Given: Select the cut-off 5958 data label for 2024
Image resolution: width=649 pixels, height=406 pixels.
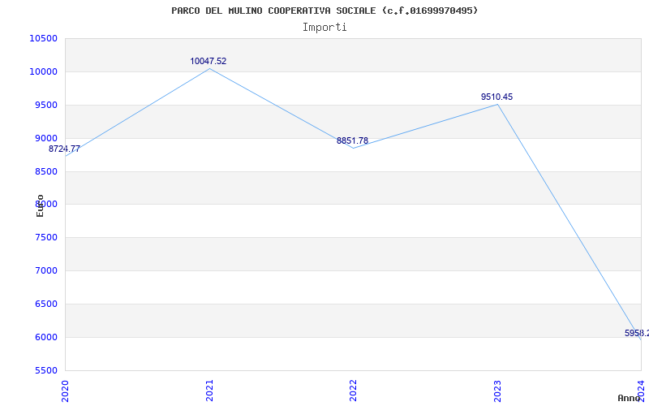Looking at the screenshot, I should point(637,333).
